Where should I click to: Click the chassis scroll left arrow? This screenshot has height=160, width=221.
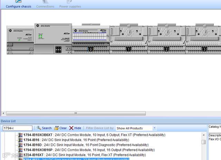[x=3, y=113]
